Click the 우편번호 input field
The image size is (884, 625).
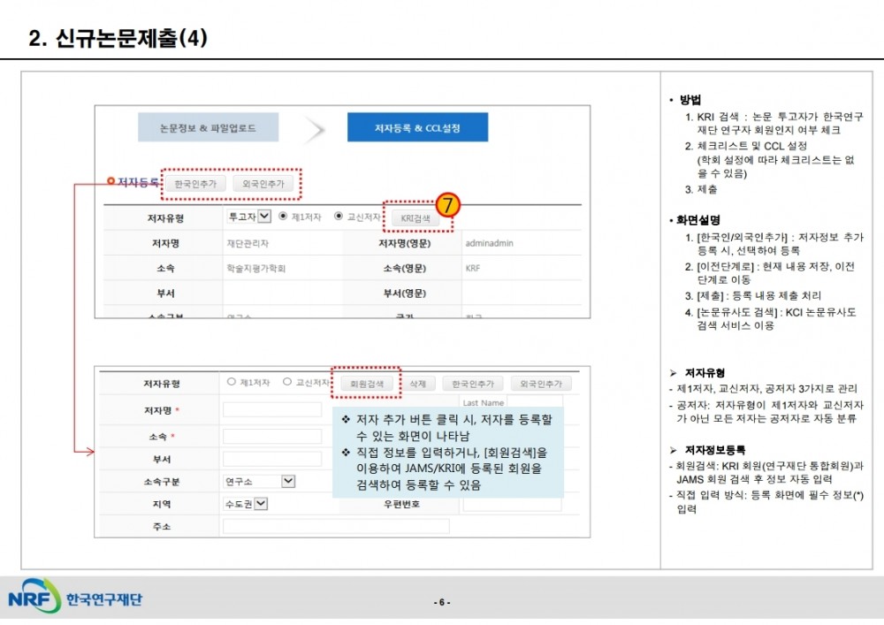tap(512, 504)
